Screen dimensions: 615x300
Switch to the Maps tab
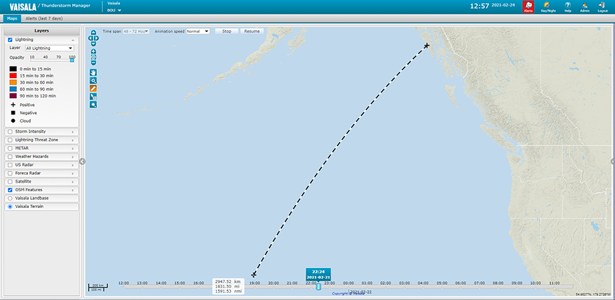11,19
